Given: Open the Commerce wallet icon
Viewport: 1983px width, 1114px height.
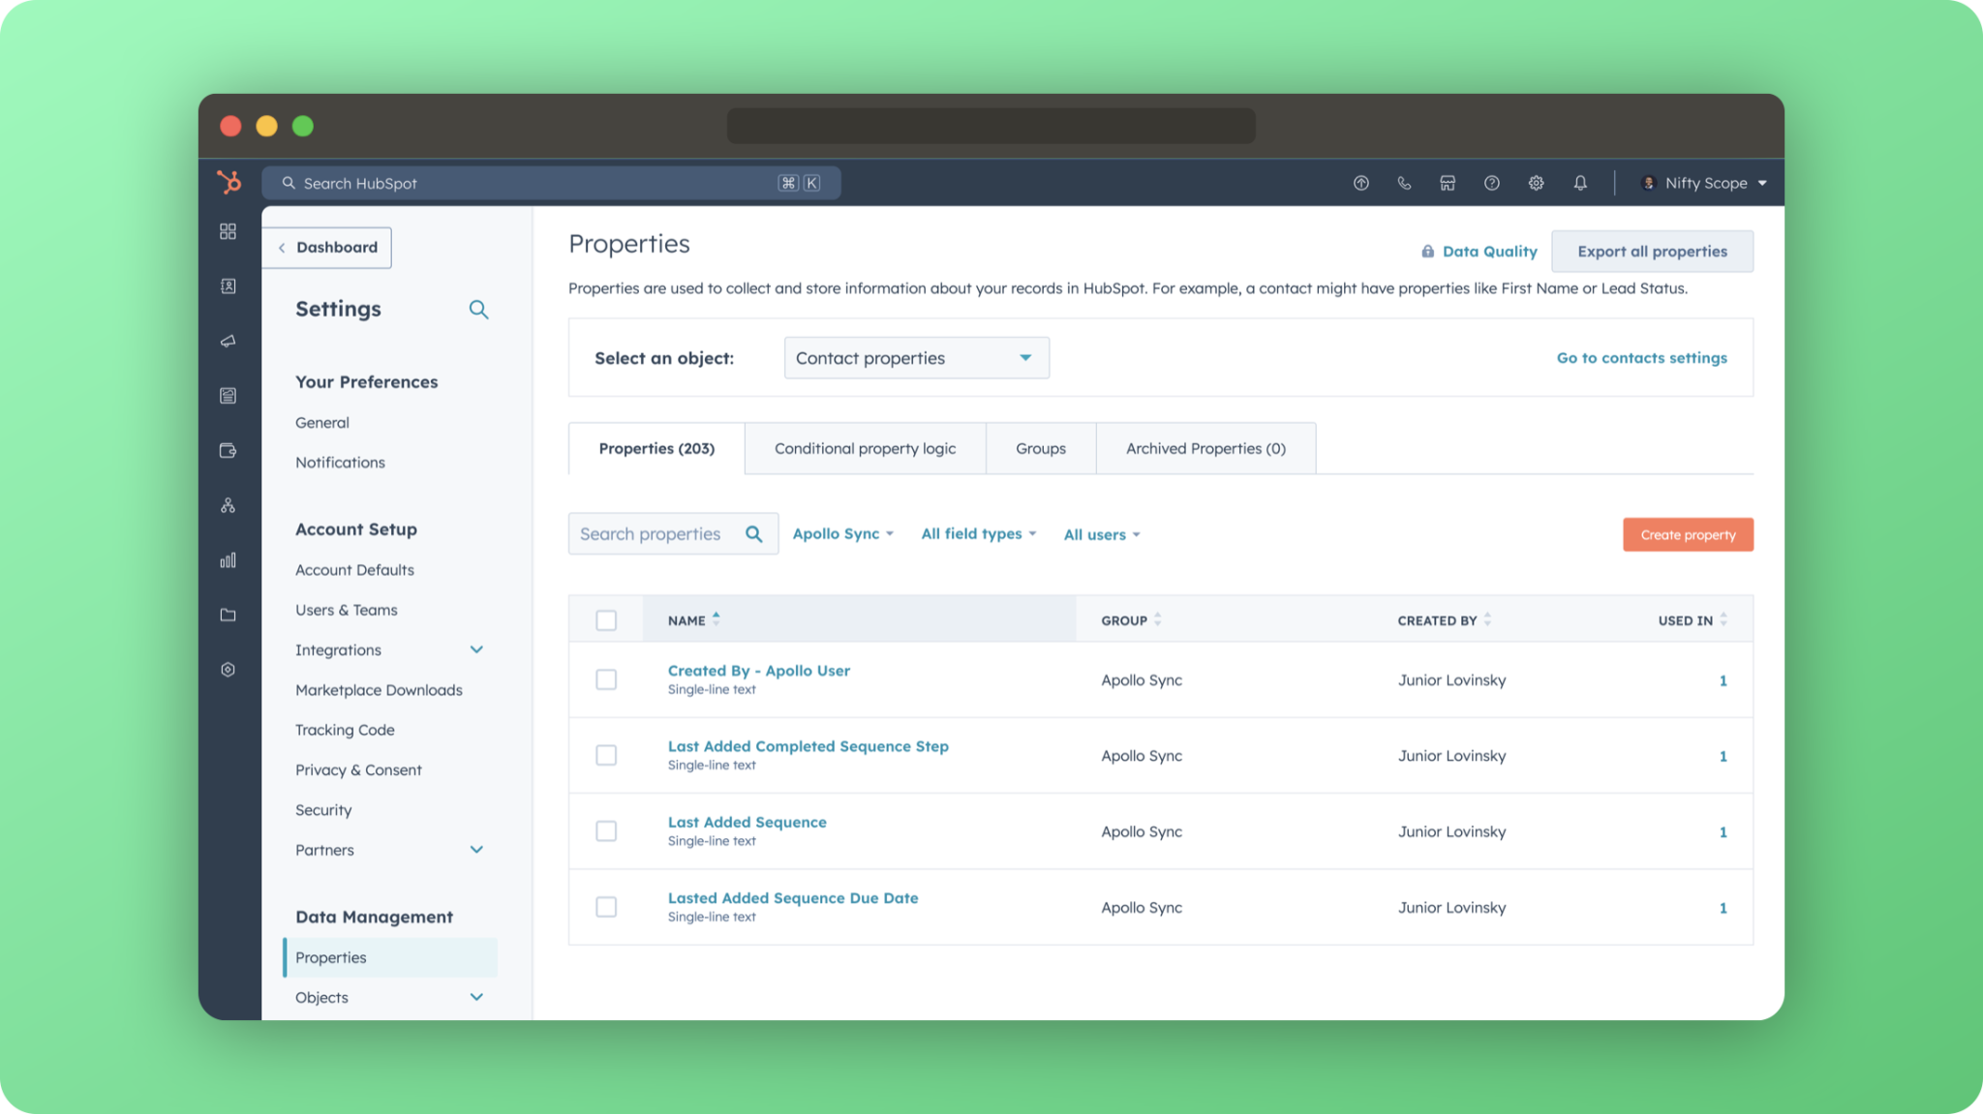Looking at the screenshot, I should click(229, 450).
